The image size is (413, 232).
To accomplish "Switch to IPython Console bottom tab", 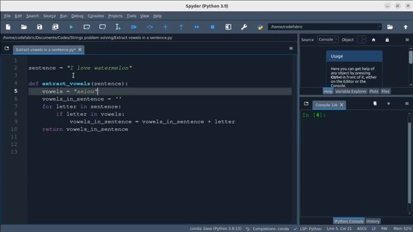I will [x=348, y=221].
